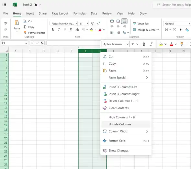Decrease indent in Alignment group

point(112,32)
